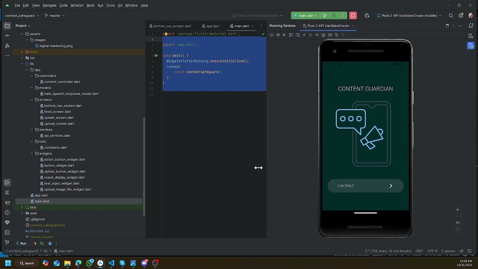Click Windows Start button
The height and width of the screenshot is (269, 478).
tap(8, 263)
